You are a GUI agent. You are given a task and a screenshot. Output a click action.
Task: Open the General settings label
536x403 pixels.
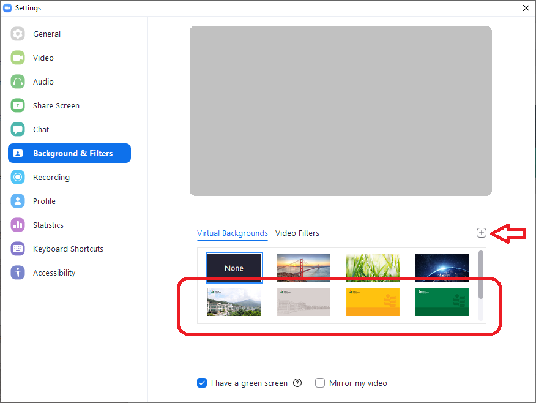tap(47, 34)
